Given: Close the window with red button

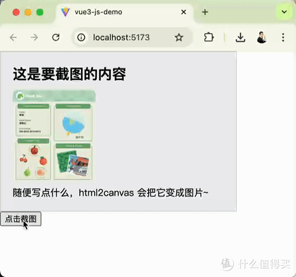Looking at the screenshot, I should 16,12.
